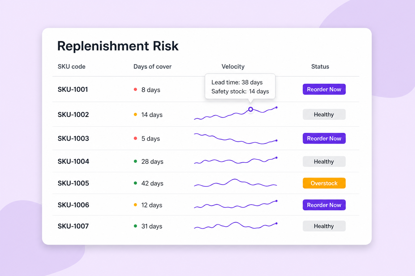The height and width of the screenshot is (276, 415).
Task: Click the Replenishment Risk title
Action: 118,46
